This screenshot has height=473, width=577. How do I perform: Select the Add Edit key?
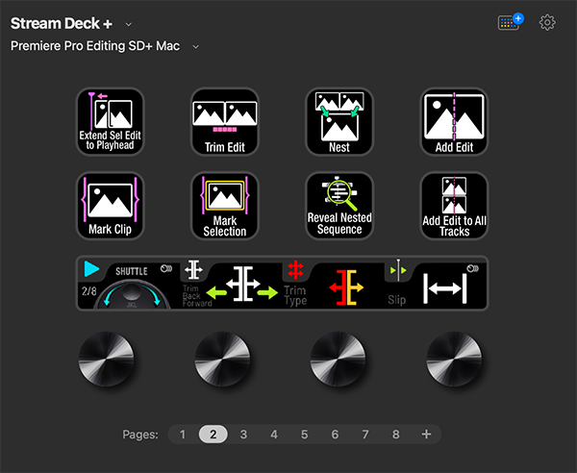454,122
